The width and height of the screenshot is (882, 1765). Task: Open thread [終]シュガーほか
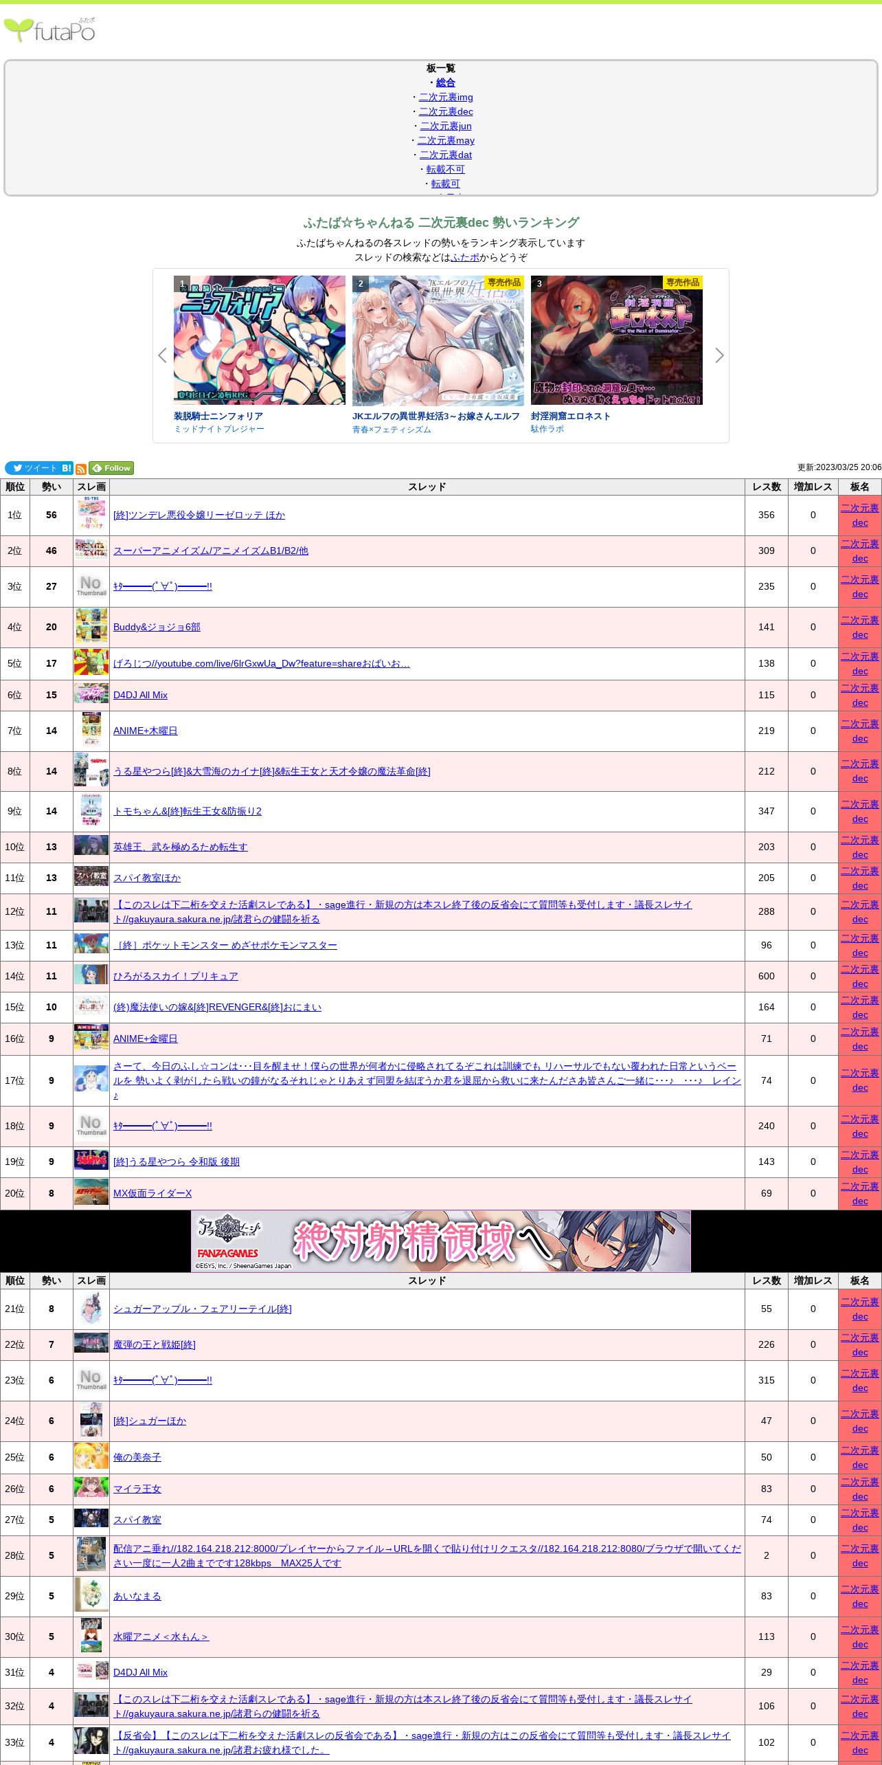click(x=150, y=1421)
